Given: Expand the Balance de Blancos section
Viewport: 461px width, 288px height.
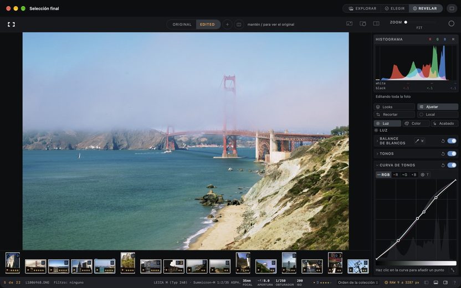Looking at the screenshot, I should (377, 141).
